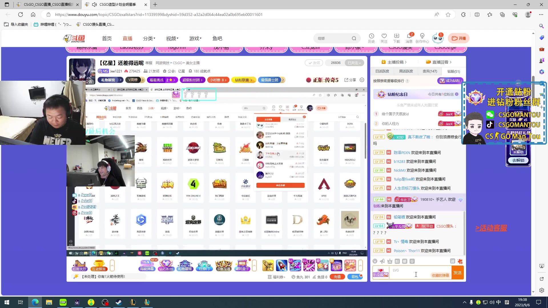Click the LVG chat input field
This screenshot has height=308, width=548.
point(414,272)
